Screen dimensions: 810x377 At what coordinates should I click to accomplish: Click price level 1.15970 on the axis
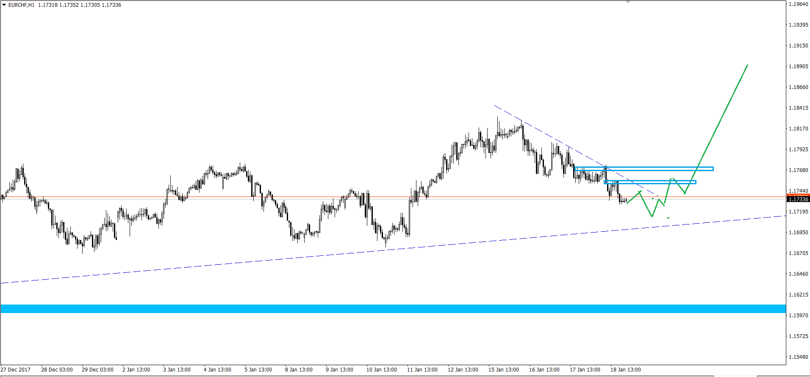tap(798, 316)
